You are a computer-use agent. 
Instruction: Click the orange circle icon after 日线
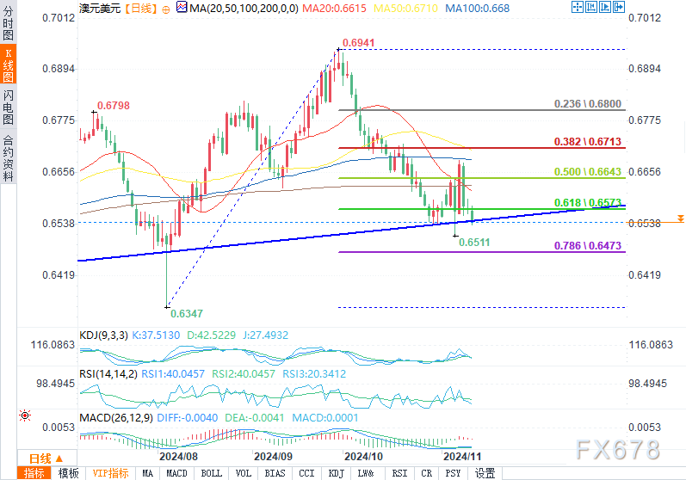click(166, 9)
